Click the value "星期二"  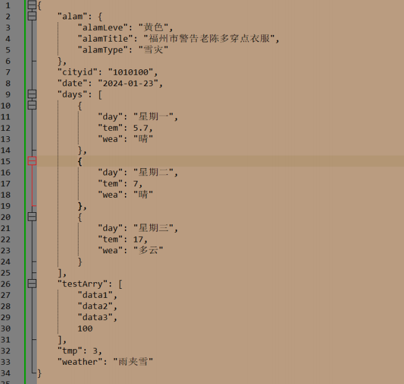tap(153, 172)
